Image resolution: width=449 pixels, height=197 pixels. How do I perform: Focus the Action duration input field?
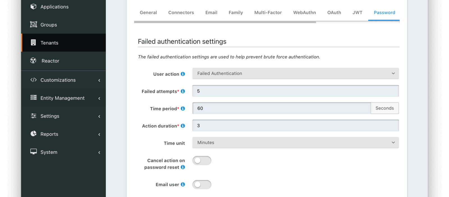[x=295, y=126]
